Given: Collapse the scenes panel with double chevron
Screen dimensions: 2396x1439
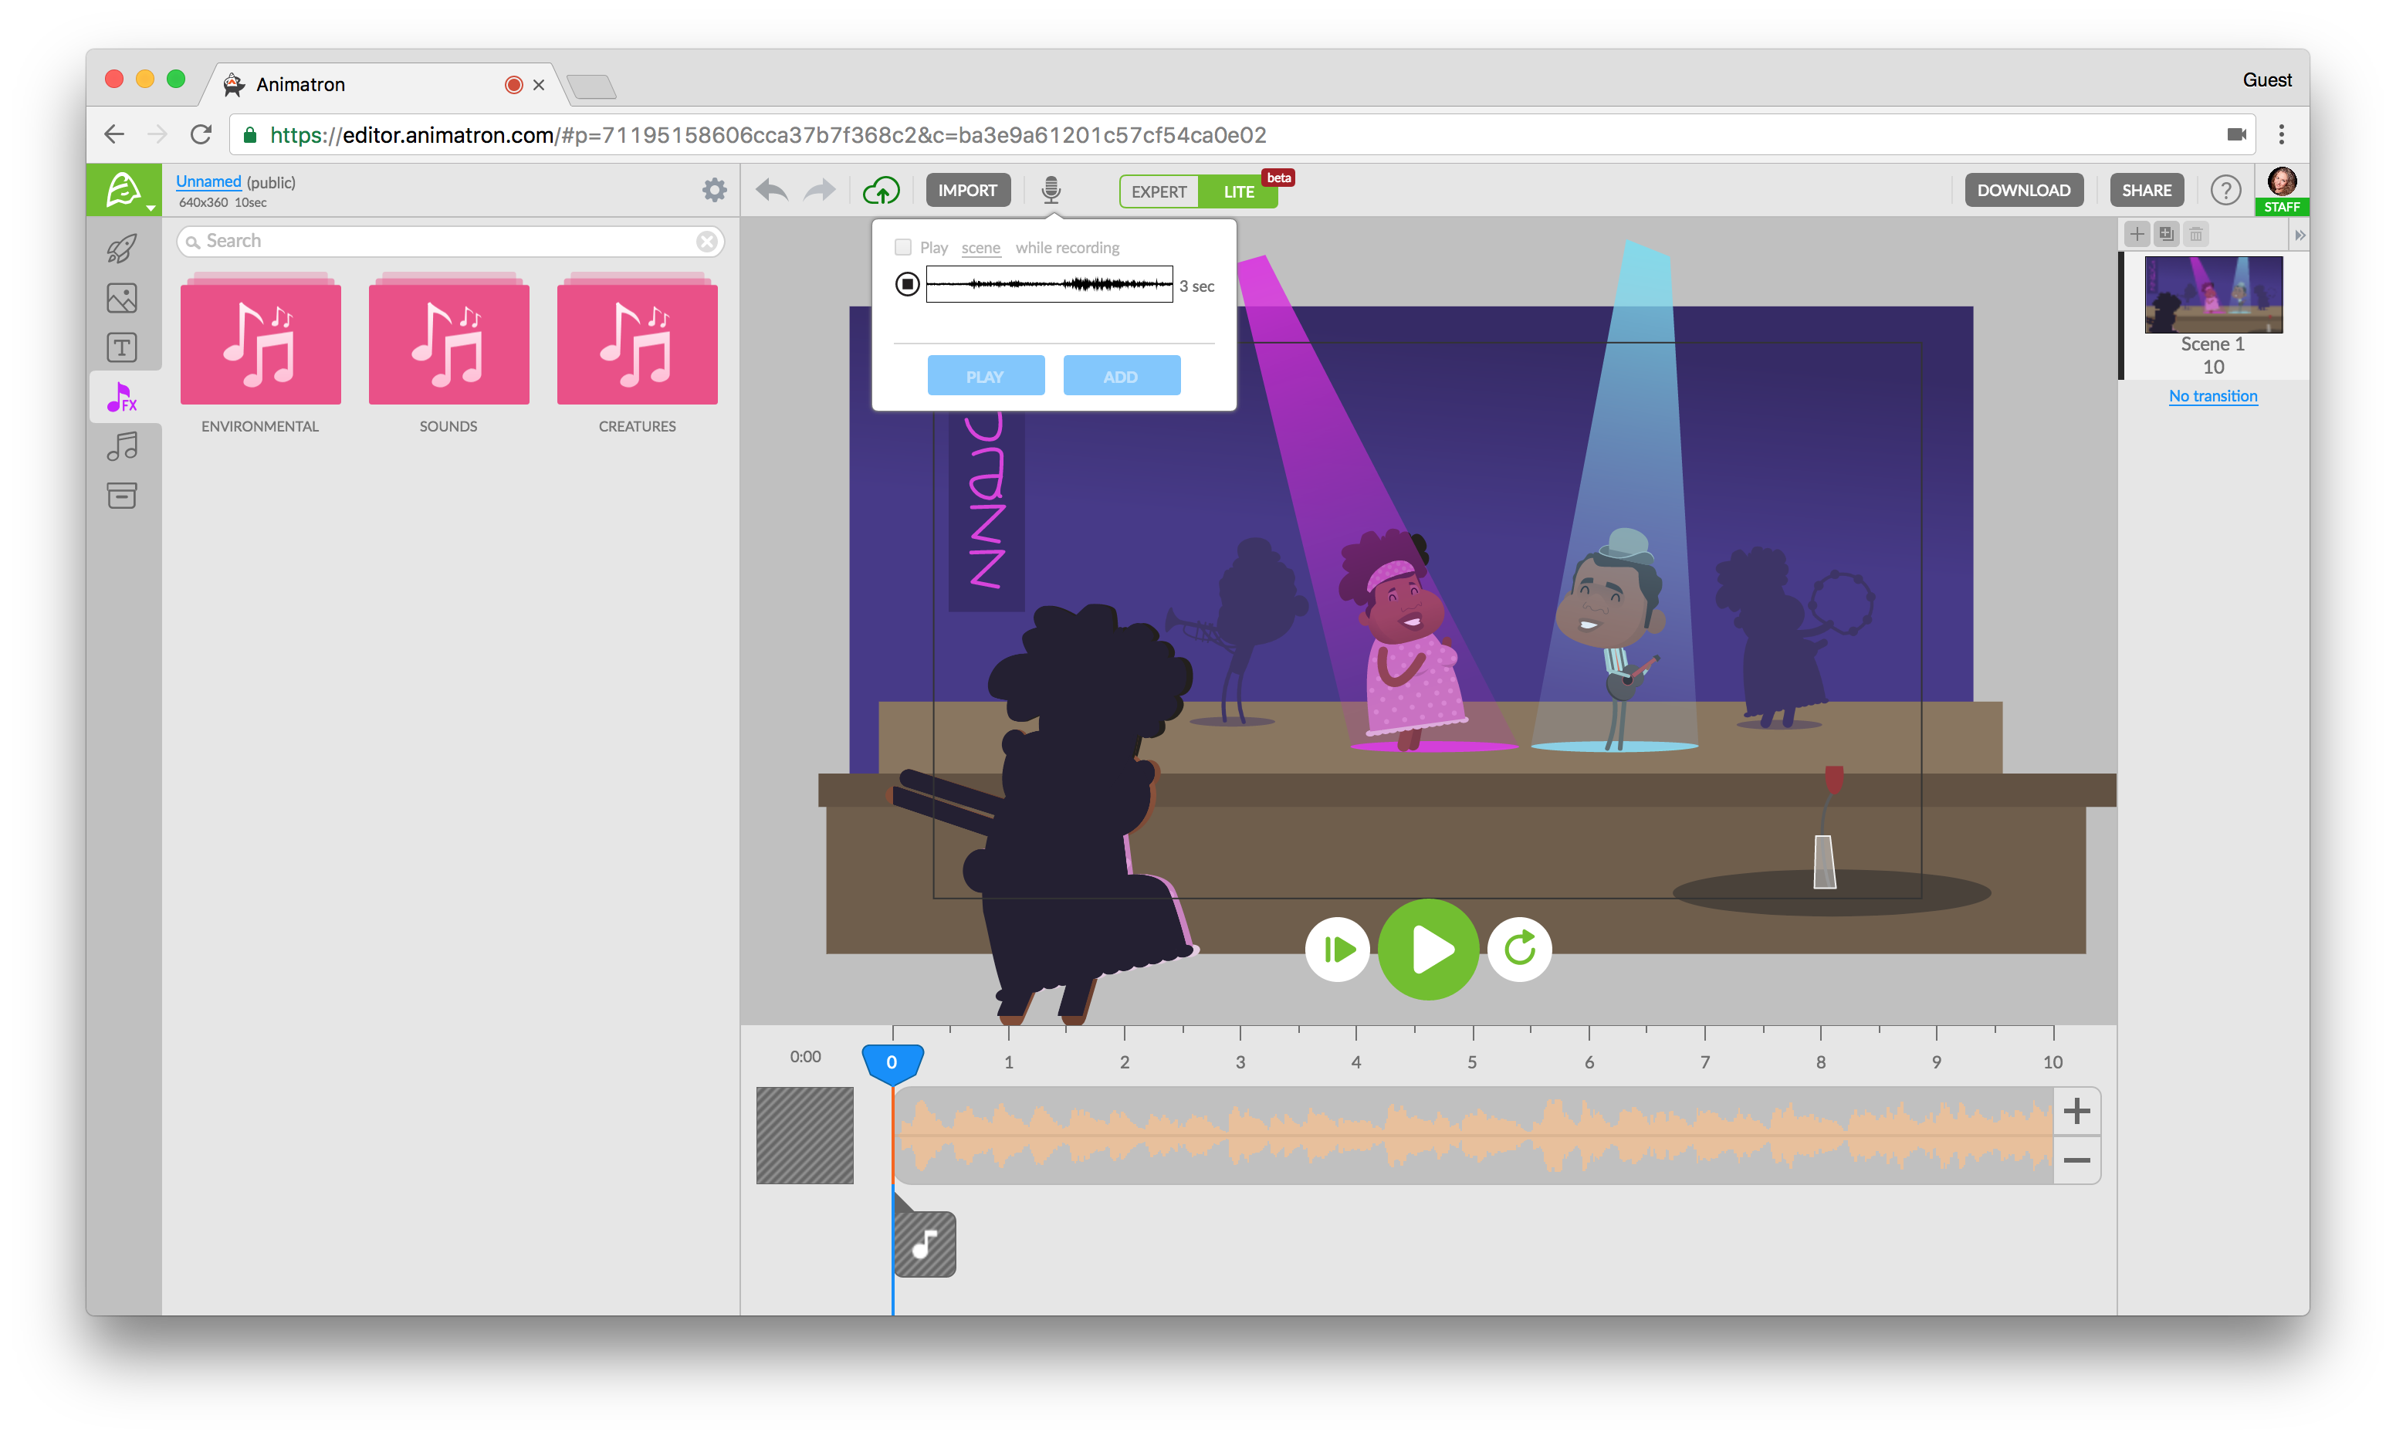Looking at the screenshot, I should tap(2298, 235).
